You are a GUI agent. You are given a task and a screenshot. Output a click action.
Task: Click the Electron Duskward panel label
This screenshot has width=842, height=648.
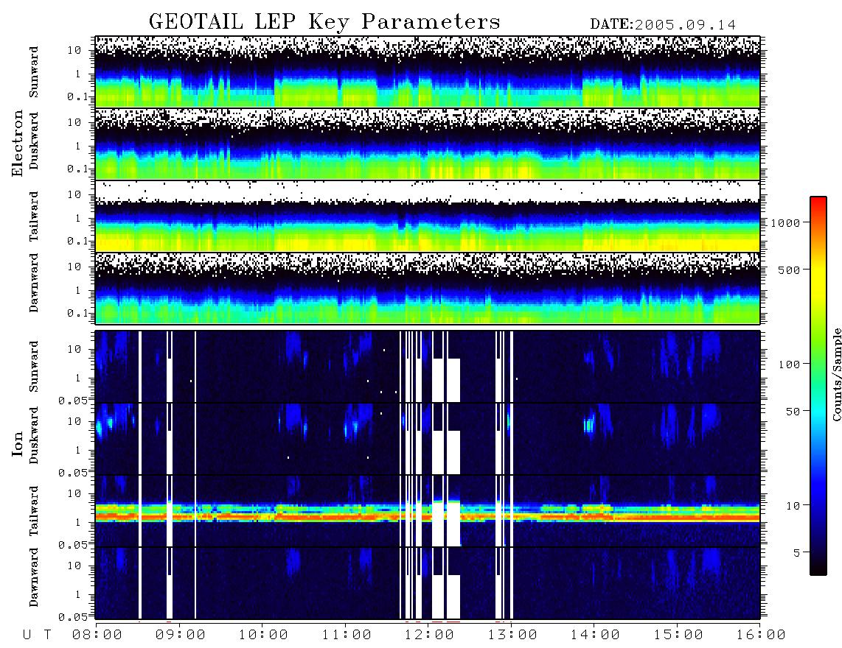34,141
